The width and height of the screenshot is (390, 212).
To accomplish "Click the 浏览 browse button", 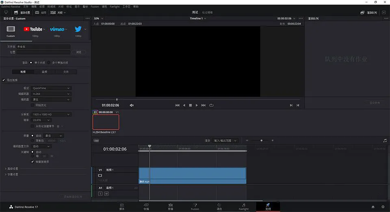I will (78, 52).
